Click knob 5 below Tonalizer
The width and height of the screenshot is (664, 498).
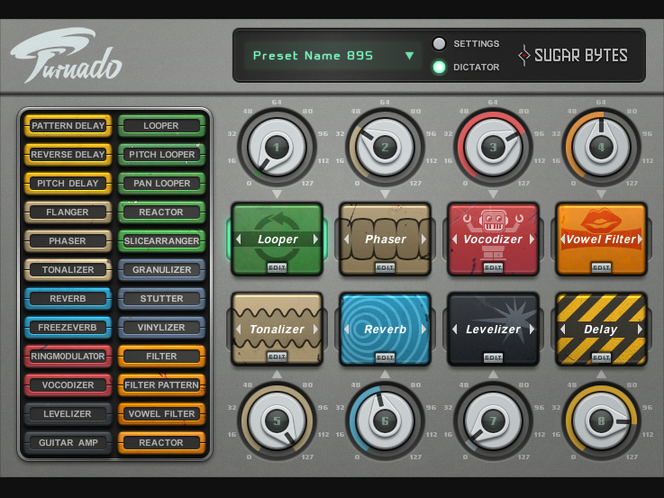point(277,421)
